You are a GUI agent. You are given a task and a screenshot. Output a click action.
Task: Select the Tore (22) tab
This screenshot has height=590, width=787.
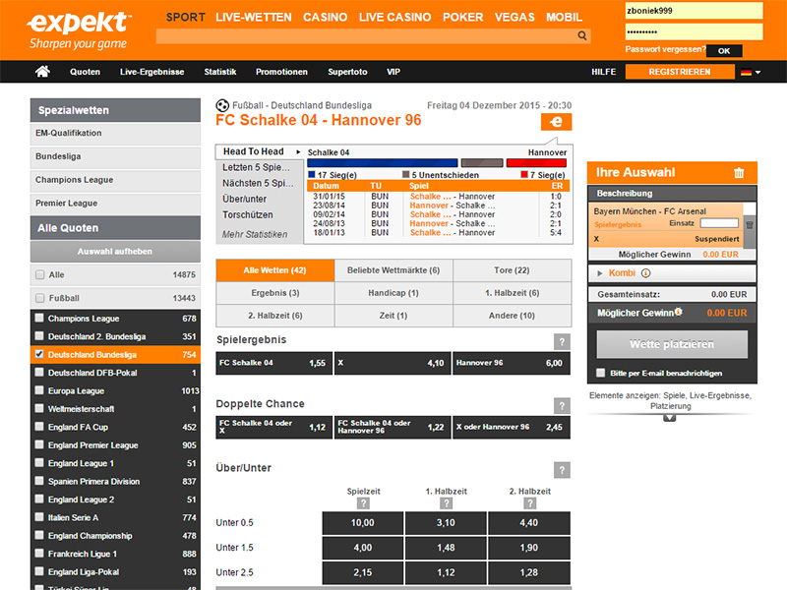(512, 270)
